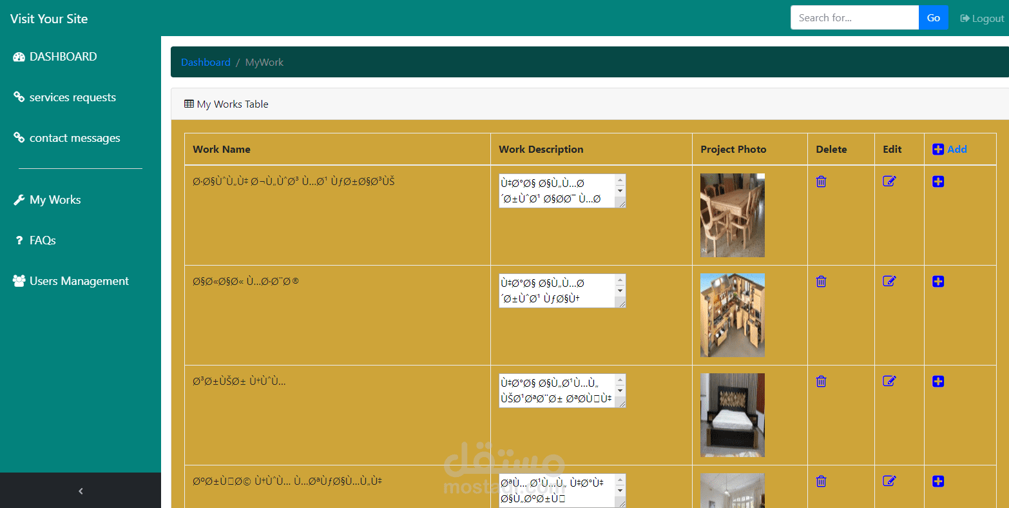Image resolution: width=1009 pixels, height=508 pixels.
Task: Edit the bed work row
Action: point(889,381)
